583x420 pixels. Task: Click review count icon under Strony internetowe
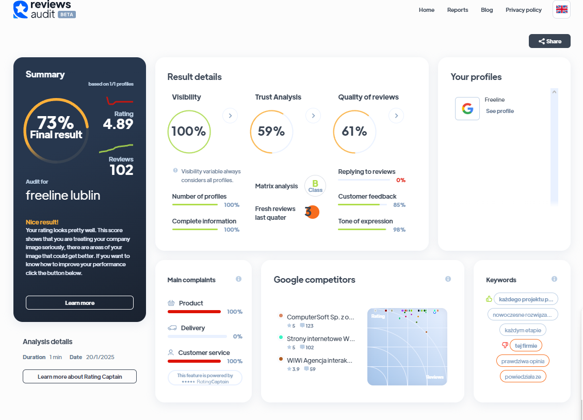click(302, 347)
